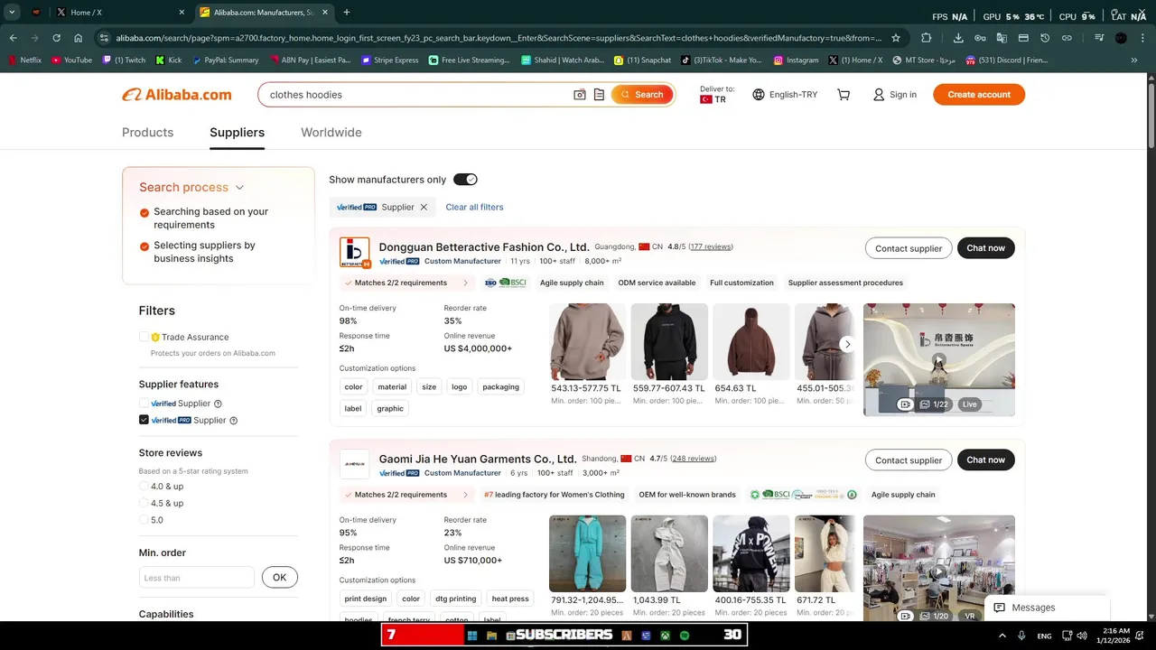The image size is (1156, 650).
Task: Open Dongguan factory video thumbnail
Action: (939, 359)
